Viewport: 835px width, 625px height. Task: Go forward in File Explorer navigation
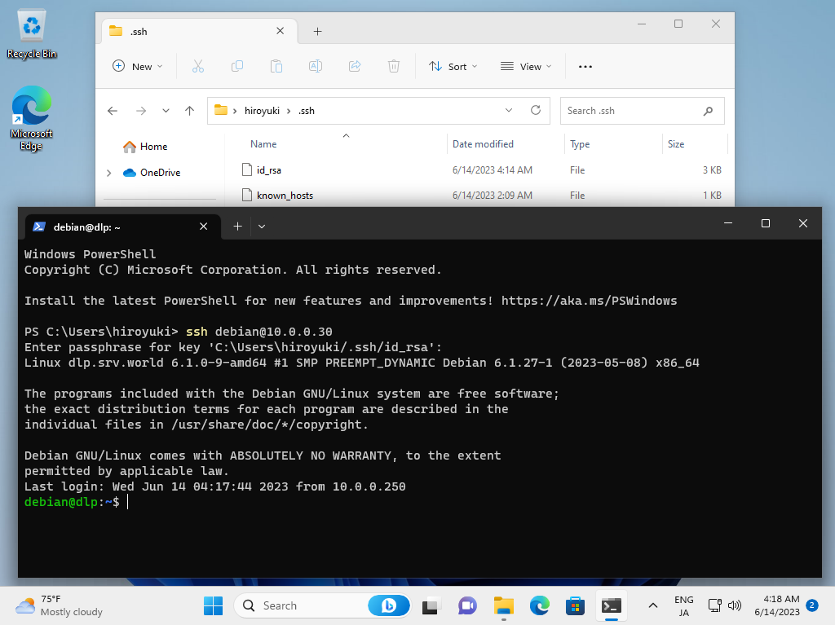[140, 111]
